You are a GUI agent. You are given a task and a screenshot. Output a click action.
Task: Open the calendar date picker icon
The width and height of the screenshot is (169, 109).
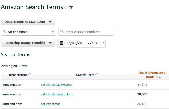(61, 43)
